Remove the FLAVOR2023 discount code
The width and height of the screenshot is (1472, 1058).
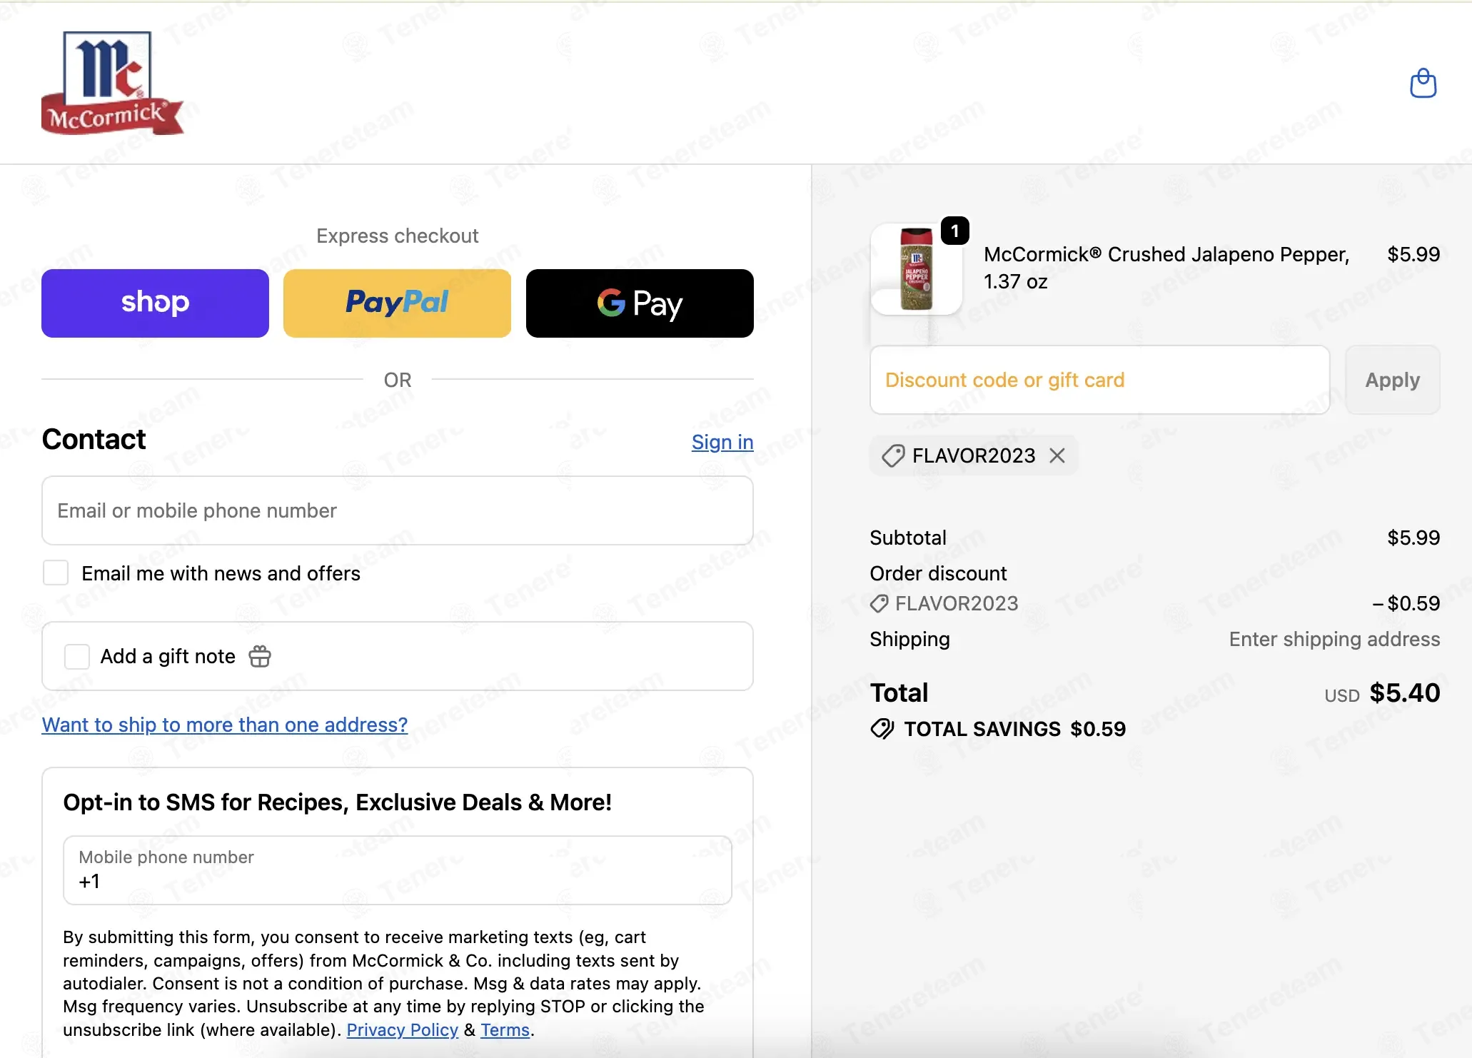[x=1057, y=455]
